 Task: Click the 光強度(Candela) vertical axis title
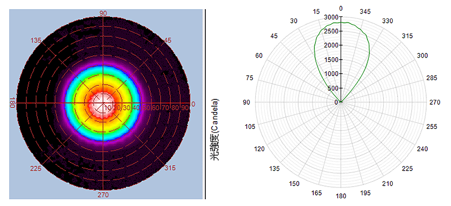click(x=214, y=129)
